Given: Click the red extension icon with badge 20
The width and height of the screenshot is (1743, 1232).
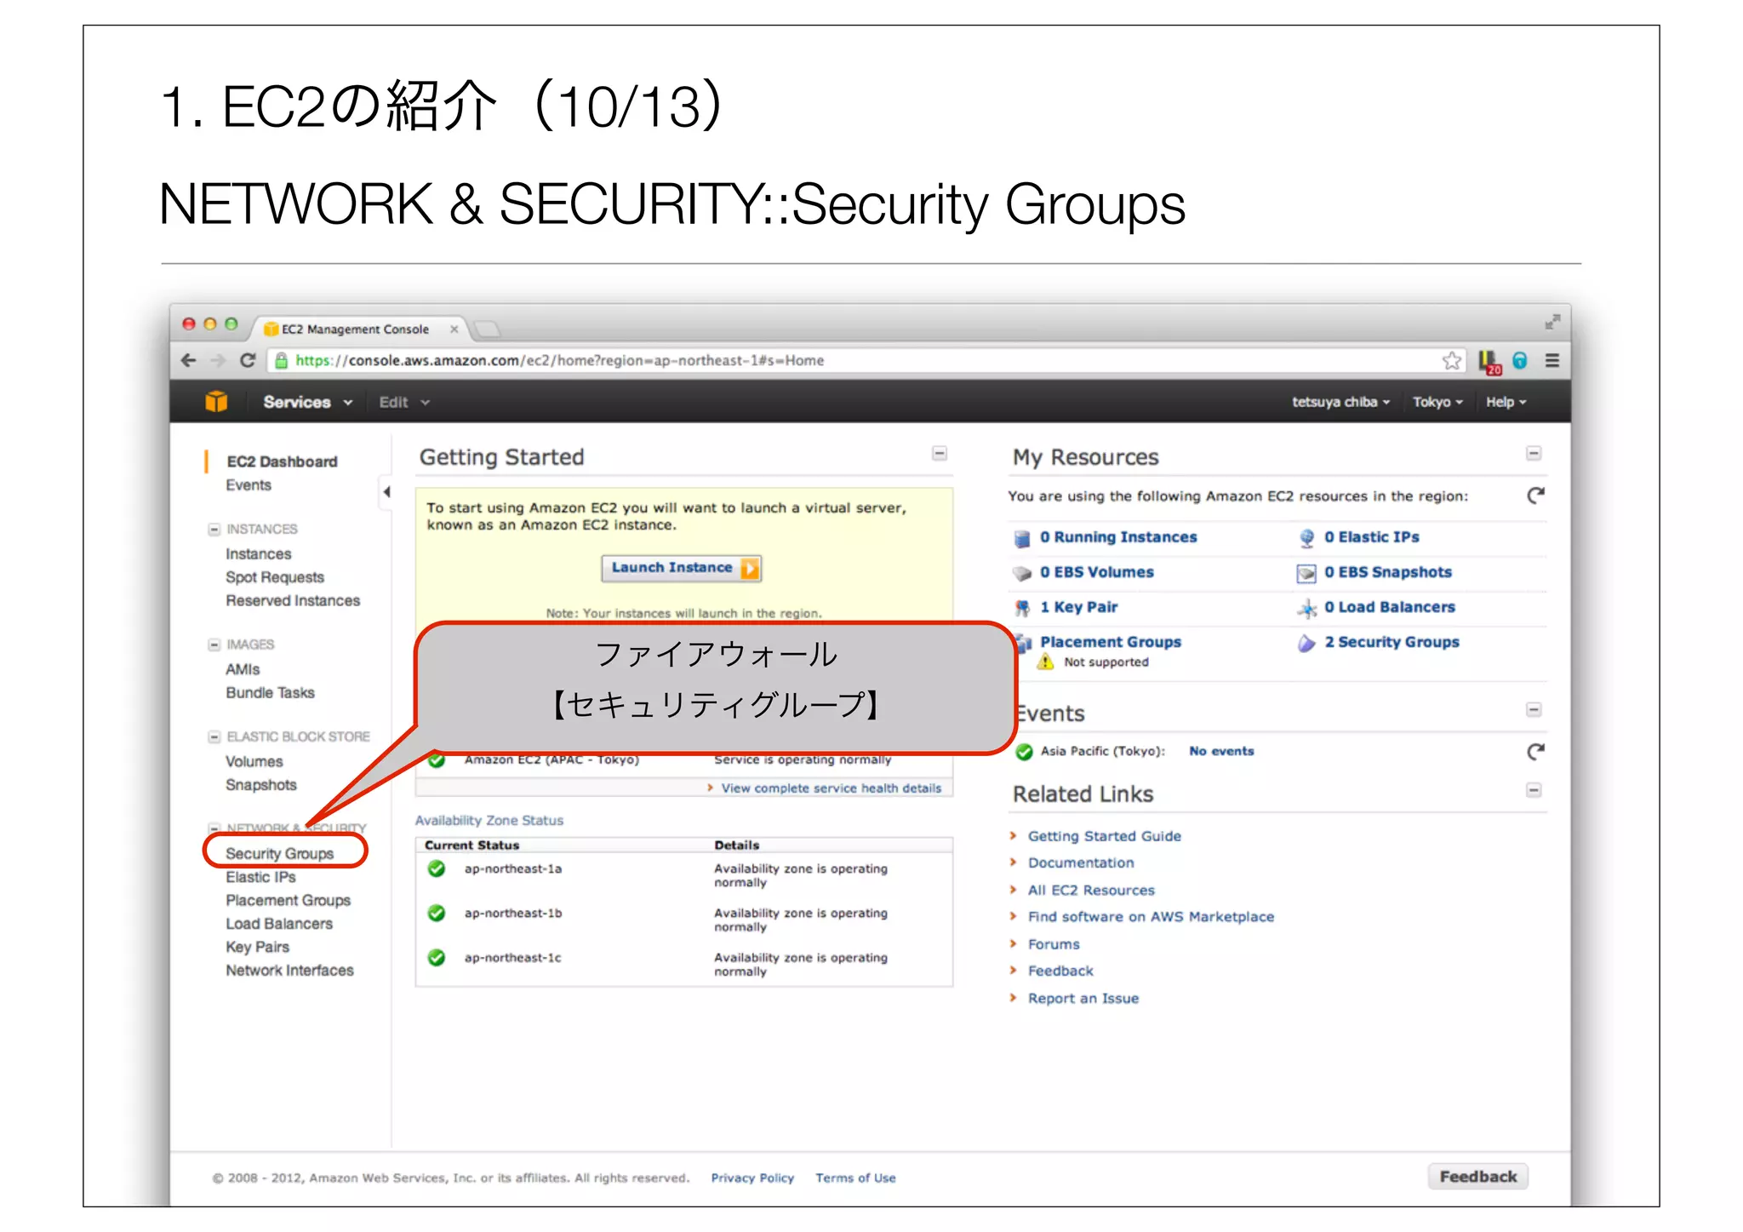Looking at the screenshot, I should (x=1489, y=362).
